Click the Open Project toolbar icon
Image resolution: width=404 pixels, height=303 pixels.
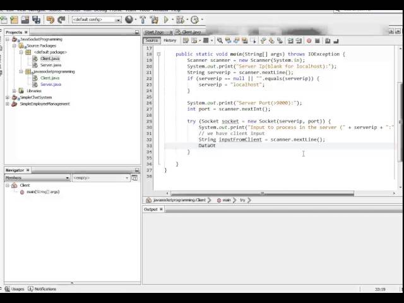(x=25, y=20)
